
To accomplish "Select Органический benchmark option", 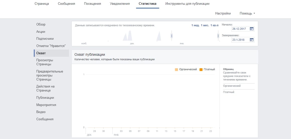I will [x=232, y=86].
